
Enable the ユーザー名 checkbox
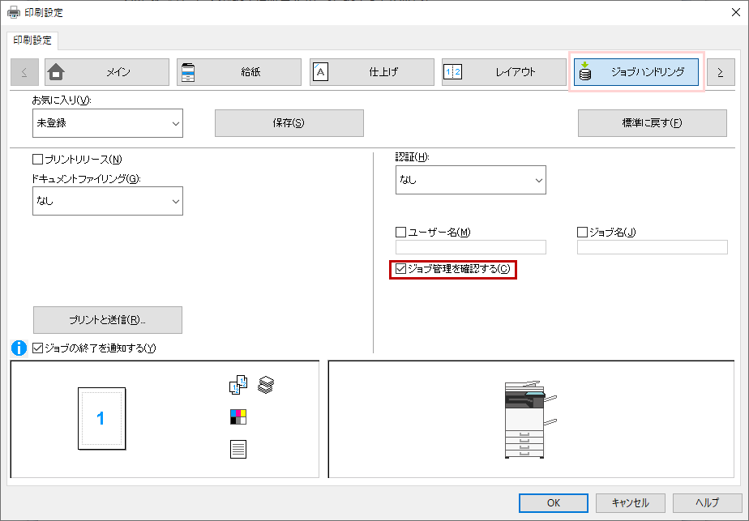[x=400, y=232]
